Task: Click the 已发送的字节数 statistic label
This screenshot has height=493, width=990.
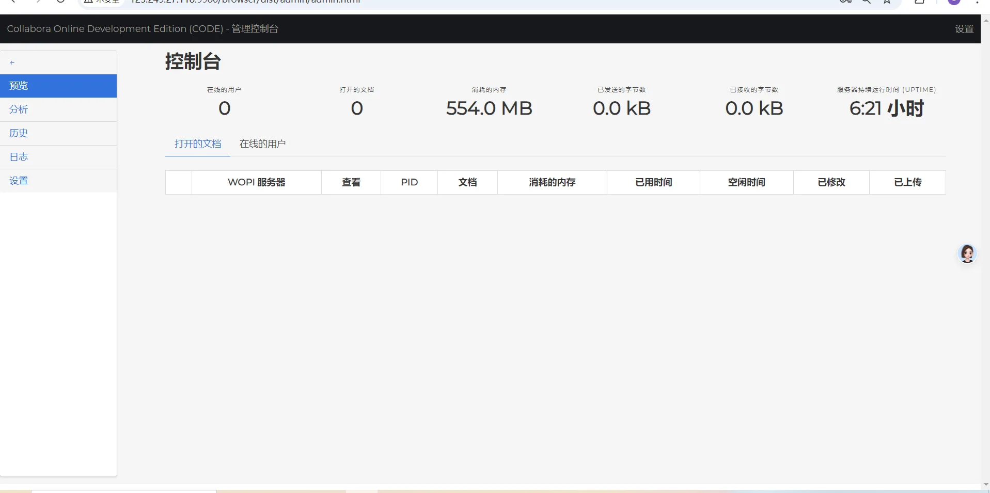Action: (x=622, y=90)
